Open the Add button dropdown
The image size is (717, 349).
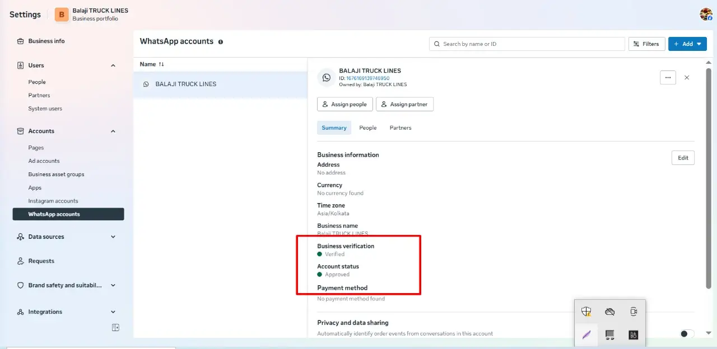pyautogui.click(x=687, y=44)
